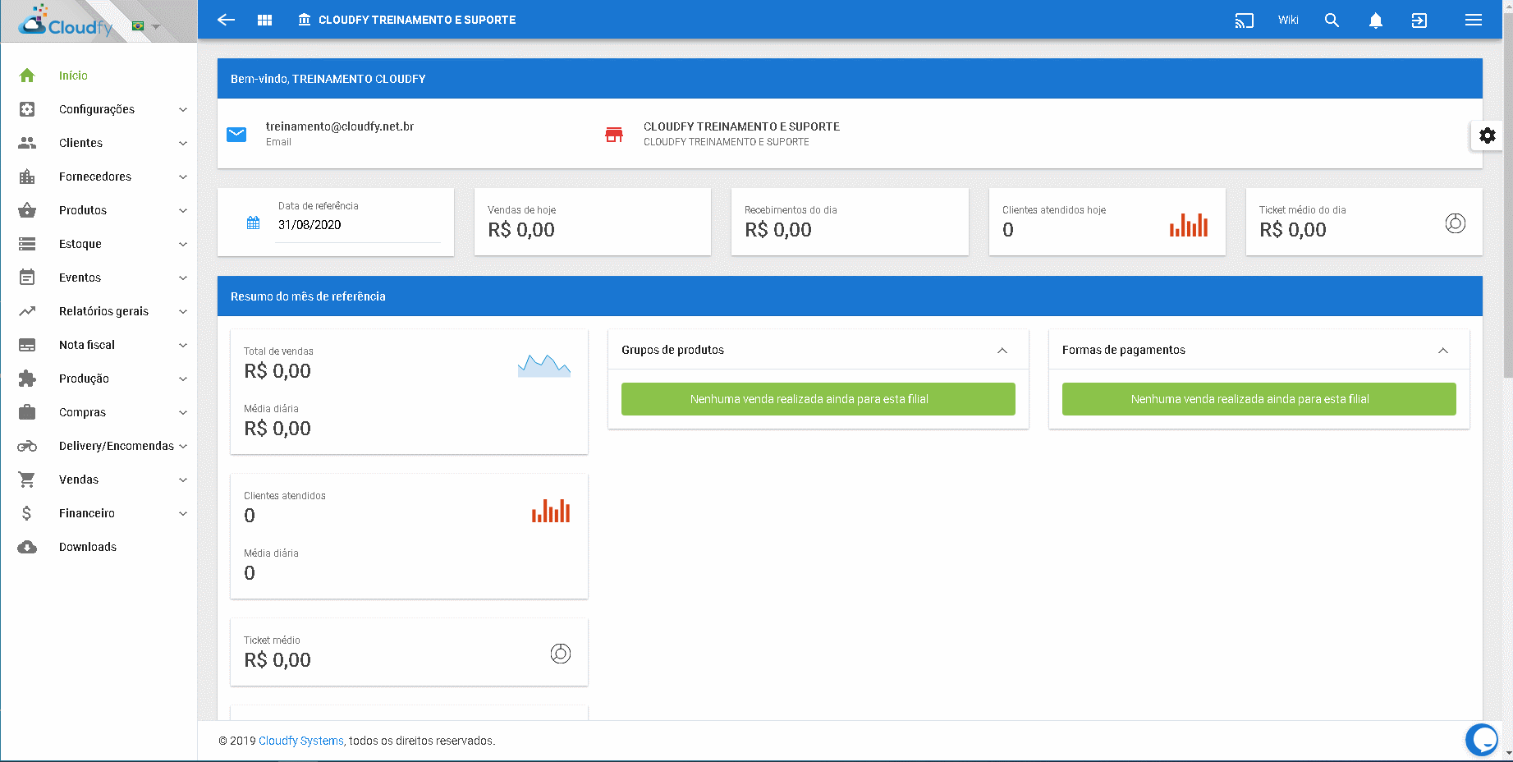Click the back arrow in top bar

[x=226, y=20]
